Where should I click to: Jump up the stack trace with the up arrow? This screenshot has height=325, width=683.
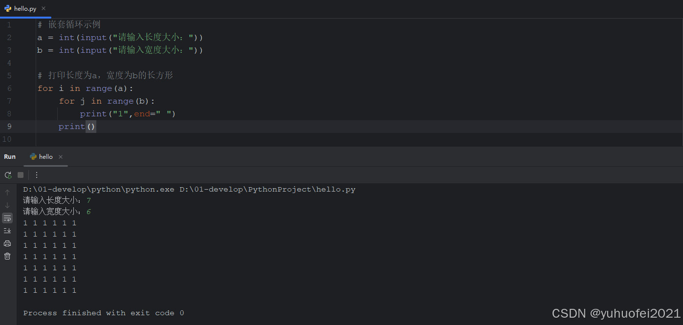(7, 193)
